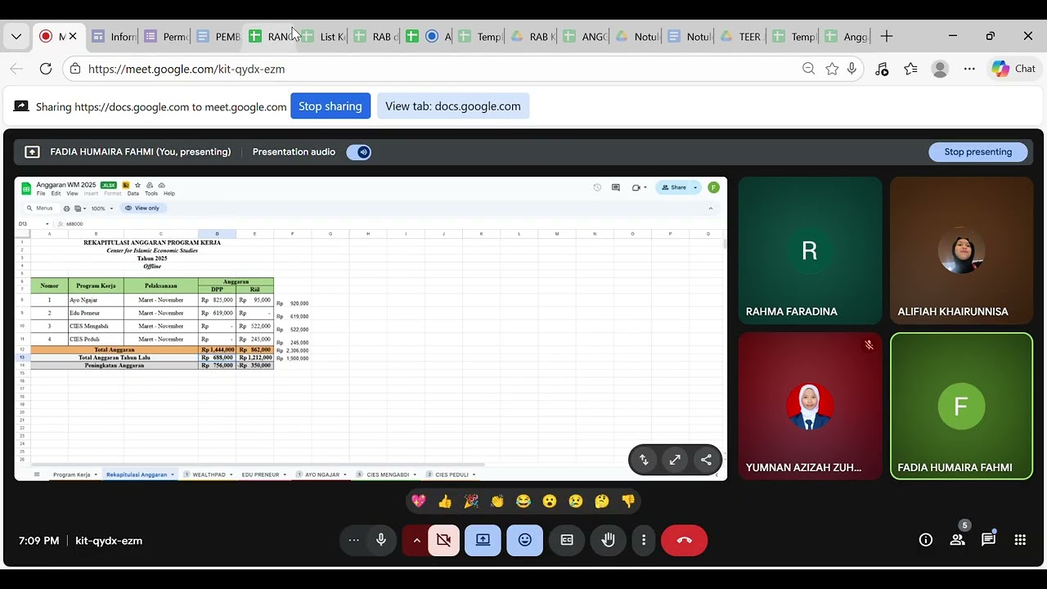Leave the call with the red hang-up button
The image size is (1047, 589).
684,540
